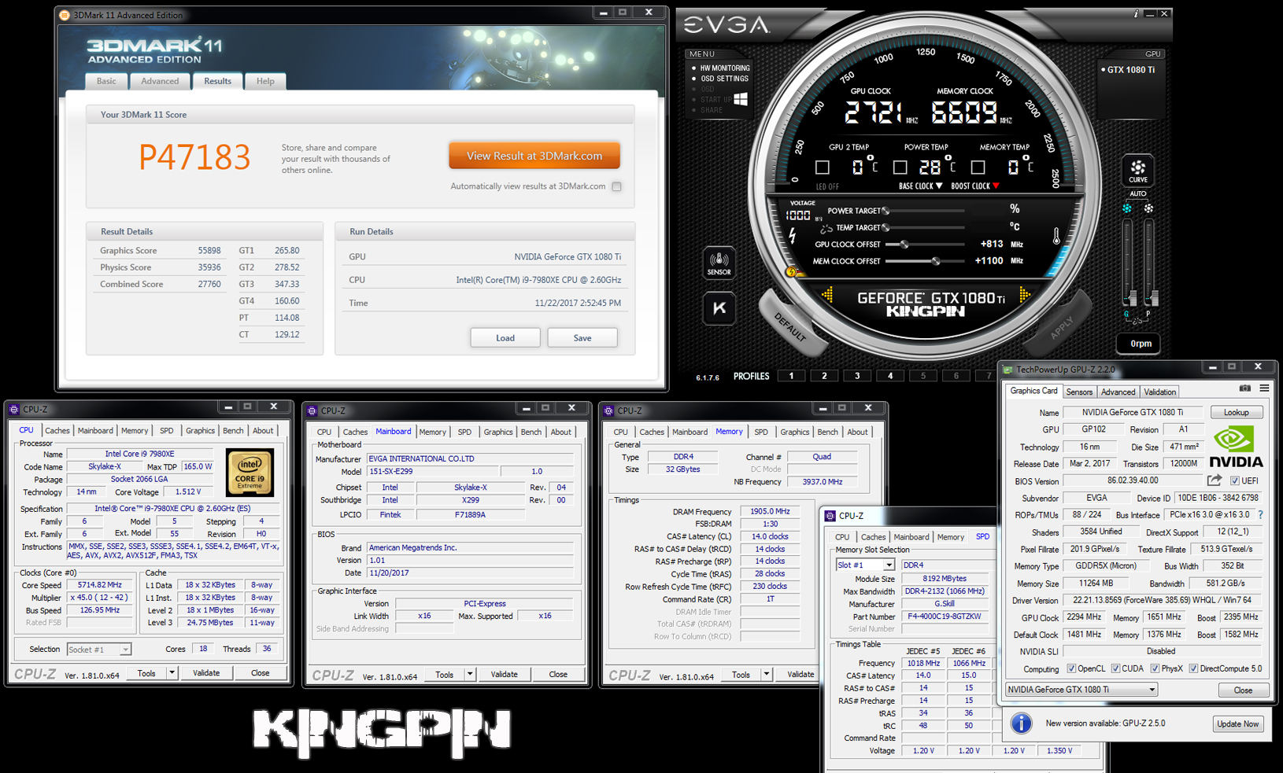This screenshot has height=773, width=1283.
Task: Open HW Monitoring from the EVGA menu
Action: coord(725,68)
